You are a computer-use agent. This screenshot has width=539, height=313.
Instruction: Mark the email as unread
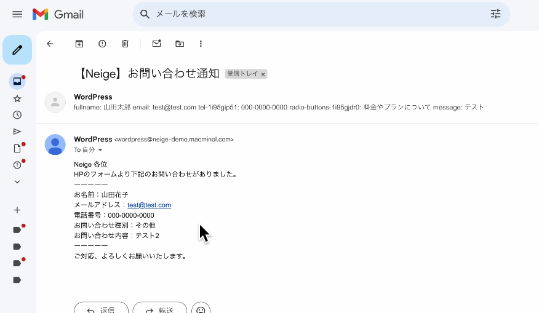coord(157,44)
